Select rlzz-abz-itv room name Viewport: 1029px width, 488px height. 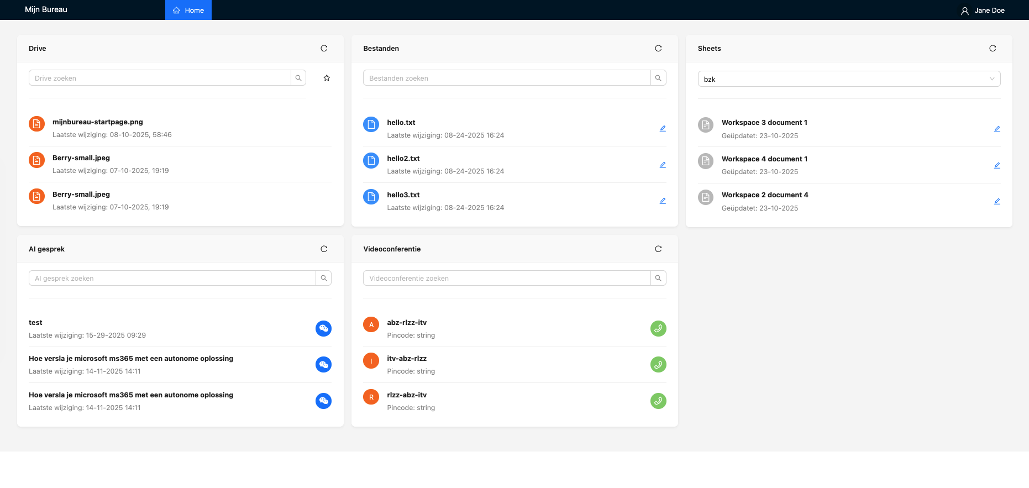[407, 395]
